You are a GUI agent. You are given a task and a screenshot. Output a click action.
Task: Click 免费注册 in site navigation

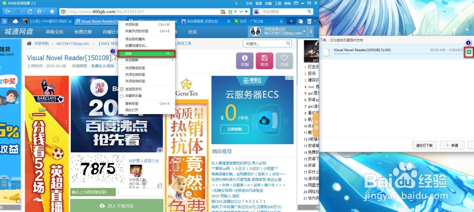(x=83, y=32)
